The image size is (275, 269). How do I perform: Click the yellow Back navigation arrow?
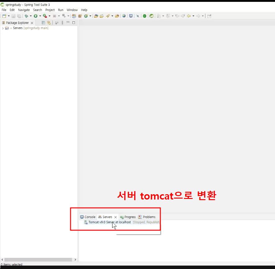[x=189, y=16]
